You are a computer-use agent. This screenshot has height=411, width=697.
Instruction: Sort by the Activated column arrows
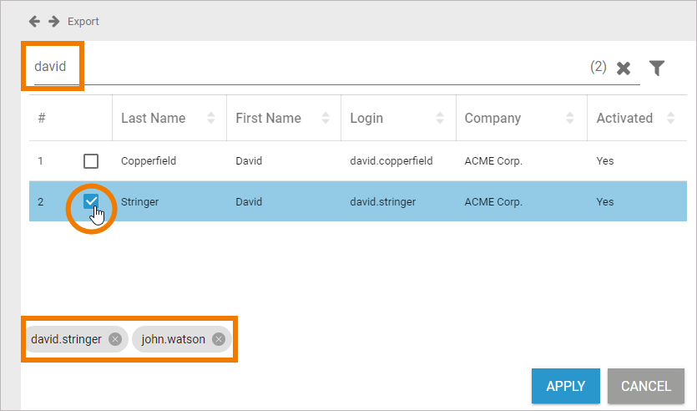pos(671,118)
